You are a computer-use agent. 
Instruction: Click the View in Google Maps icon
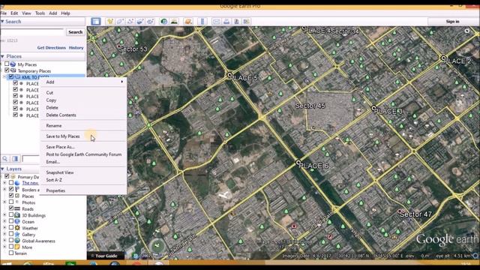[247, 22]
